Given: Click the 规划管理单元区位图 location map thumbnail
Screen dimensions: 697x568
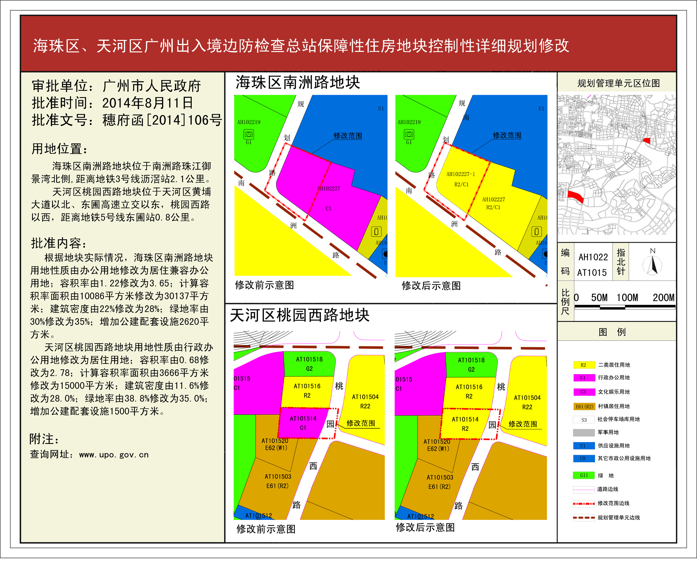Looking at the screenshot, I should click(616, 164).
